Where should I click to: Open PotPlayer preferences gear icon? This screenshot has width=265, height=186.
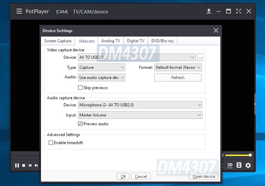(248, 165)
